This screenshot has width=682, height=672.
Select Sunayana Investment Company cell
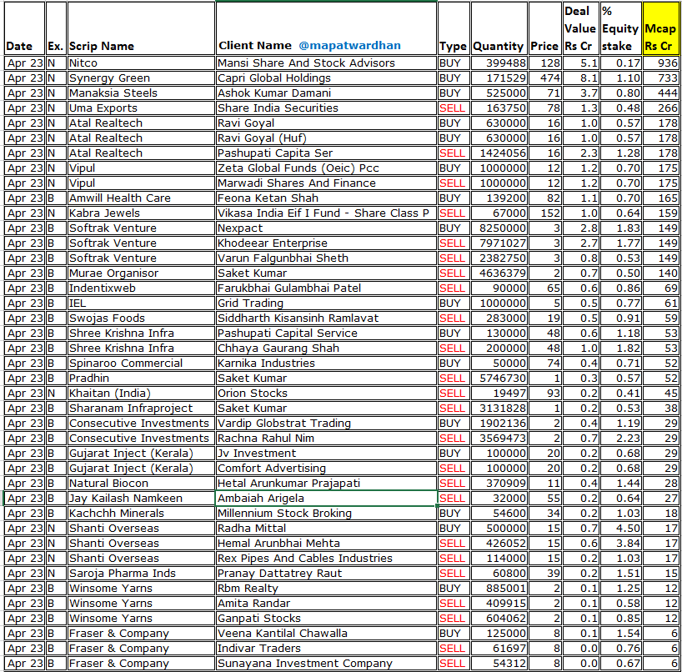click(x=326, y=664)
